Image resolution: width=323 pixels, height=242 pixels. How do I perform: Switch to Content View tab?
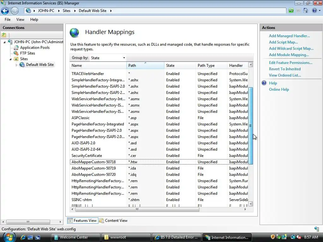click(113, 220)
